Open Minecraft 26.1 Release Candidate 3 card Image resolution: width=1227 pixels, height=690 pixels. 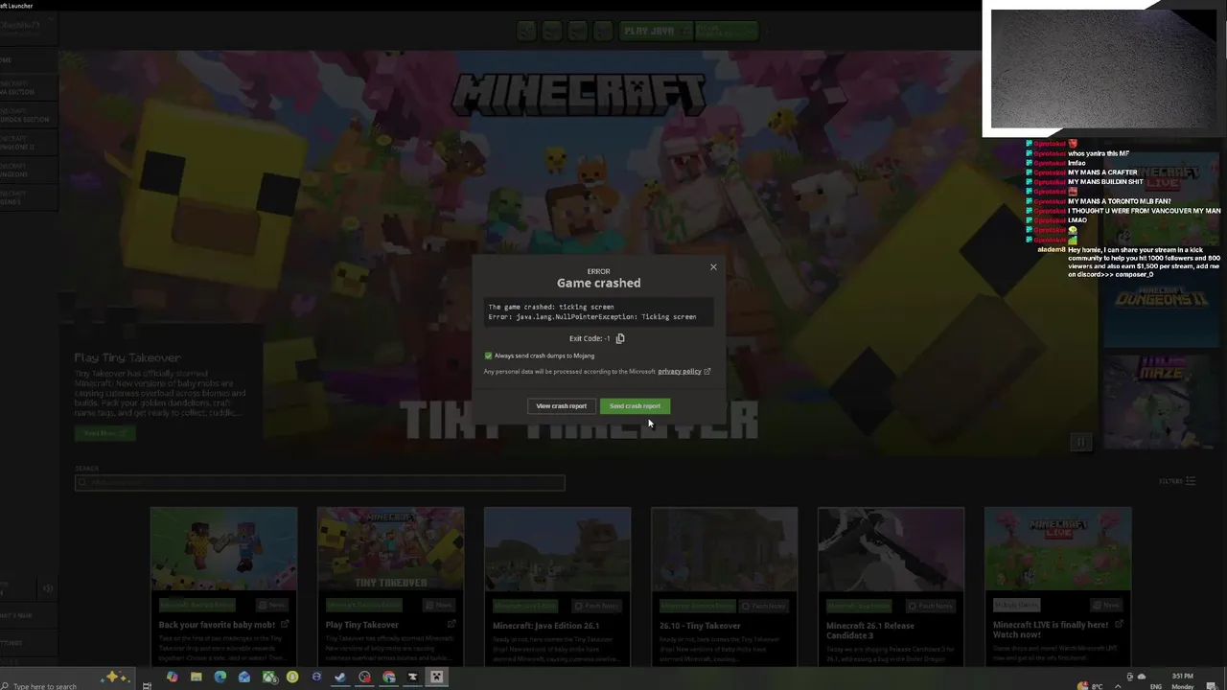coord(891,586)
